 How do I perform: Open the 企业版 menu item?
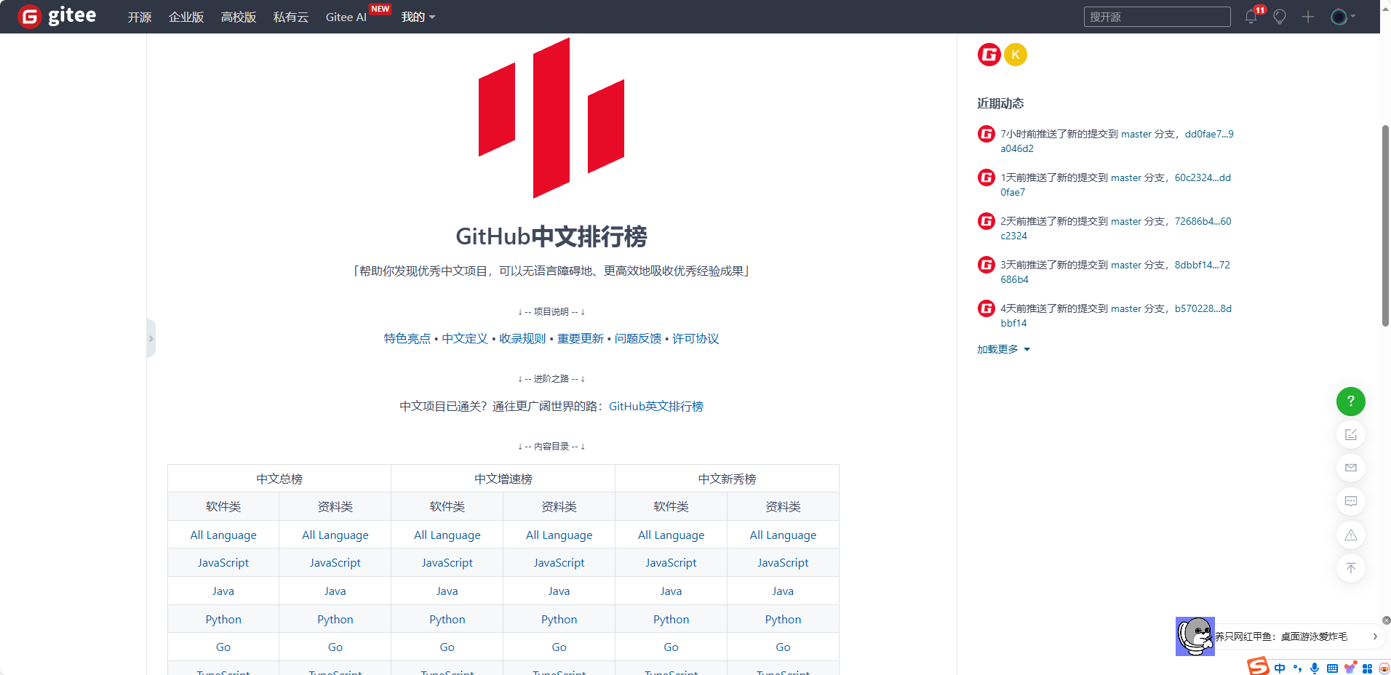click(x=186, y=17)
